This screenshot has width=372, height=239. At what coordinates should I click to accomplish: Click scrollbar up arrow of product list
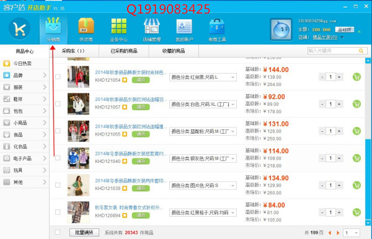point(368,61)
